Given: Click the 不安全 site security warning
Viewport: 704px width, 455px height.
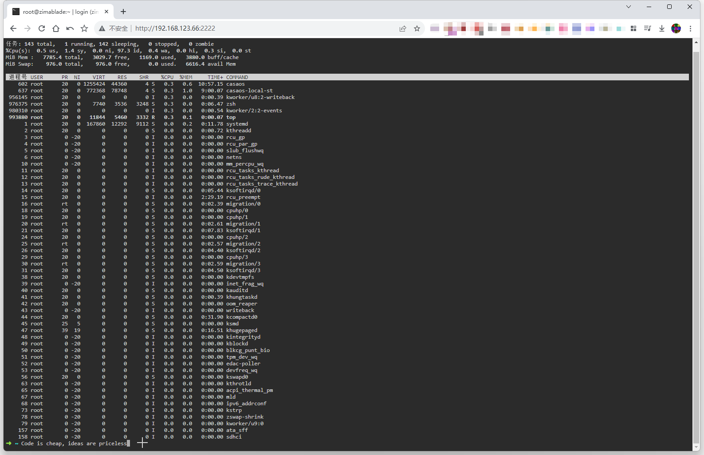Looking at the screenshot, I should 114,28.
